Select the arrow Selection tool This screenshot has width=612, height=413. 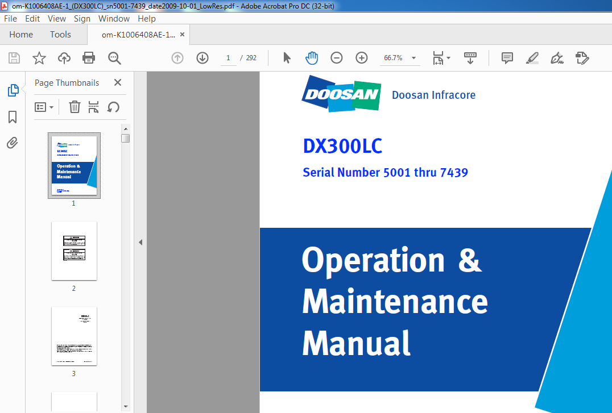click(x=287, y=58)
